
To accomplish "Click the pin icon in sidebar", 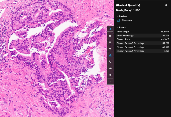I will coord(110,29).
